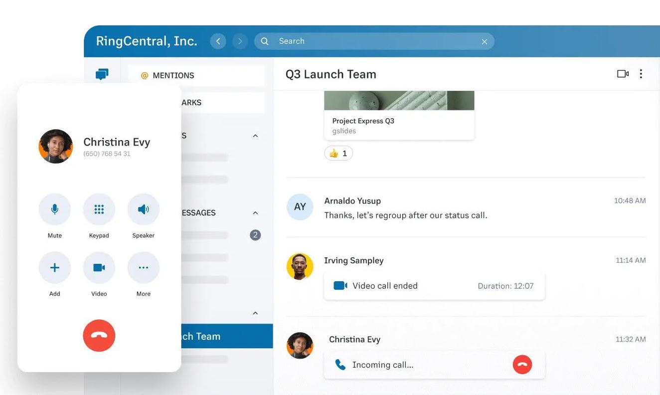Open More call options

pyautogui.click(x=144, y=268)
